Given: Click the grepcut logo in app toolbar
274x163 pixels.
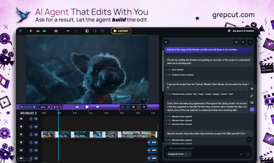Looking at the screenshot, I should [21, 31].
